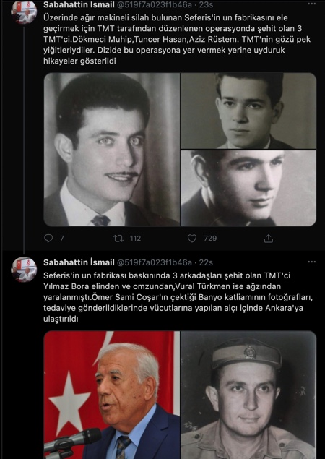This screenshot has width=325, height=459.
Task: Open photo of soldier wearing military cap
Action: (248, 395)
